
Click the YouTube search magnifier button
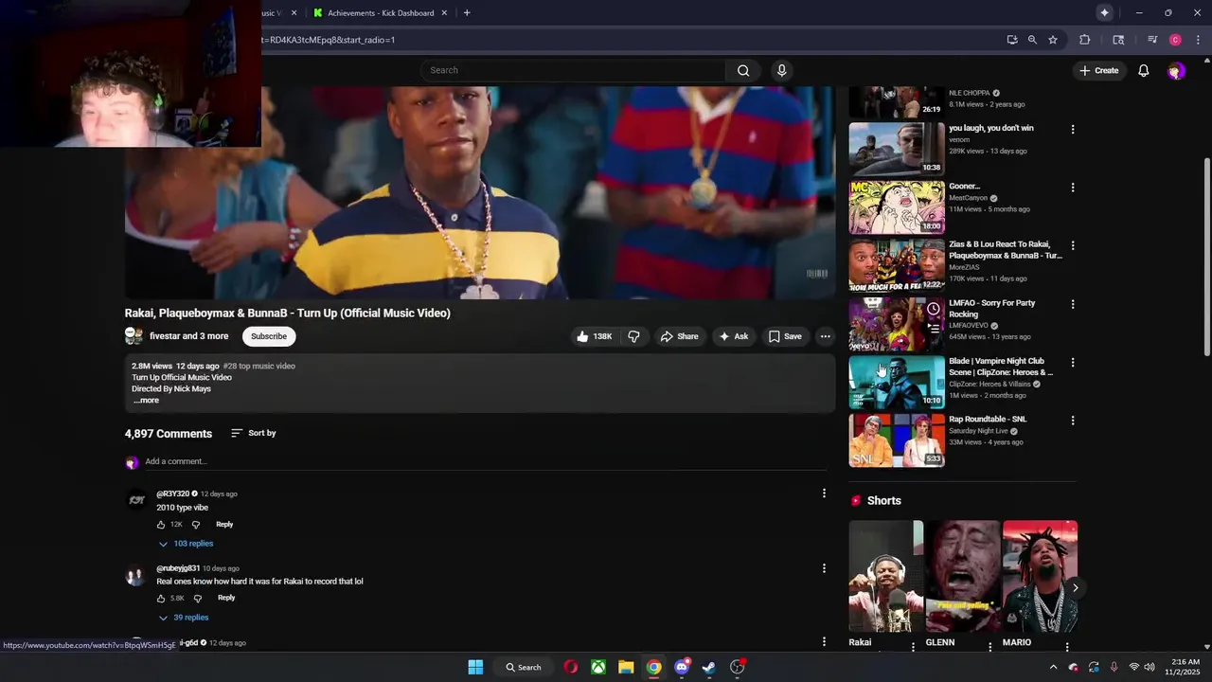pos(743,70)
